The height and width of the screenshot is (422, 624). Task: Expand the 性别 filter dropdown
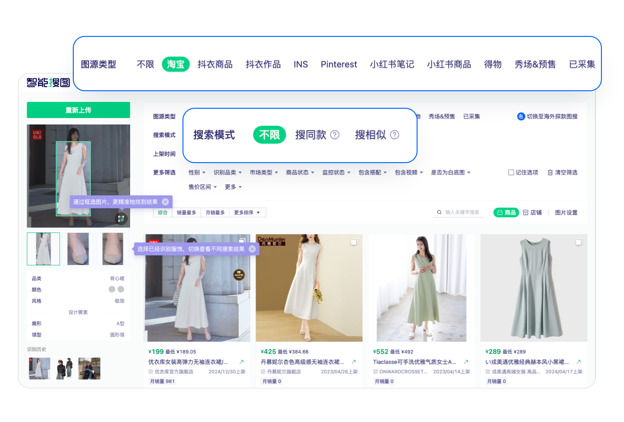pos(197,172)
